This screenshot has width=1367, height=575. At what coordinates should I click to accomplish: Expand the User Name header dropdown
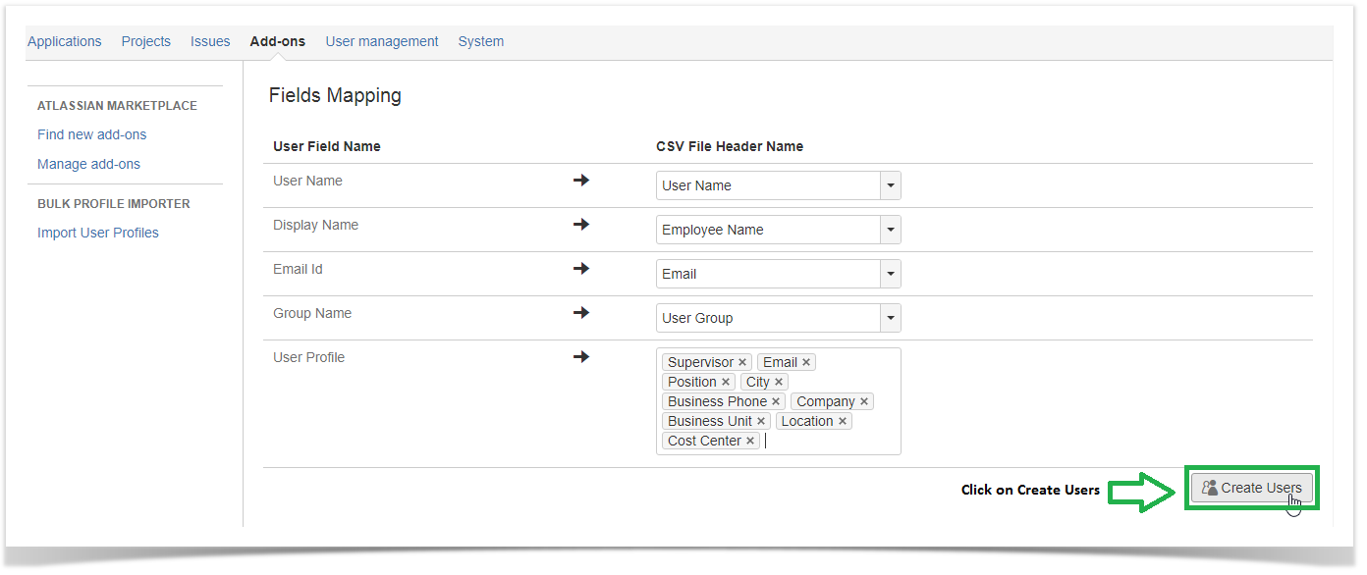890,185
